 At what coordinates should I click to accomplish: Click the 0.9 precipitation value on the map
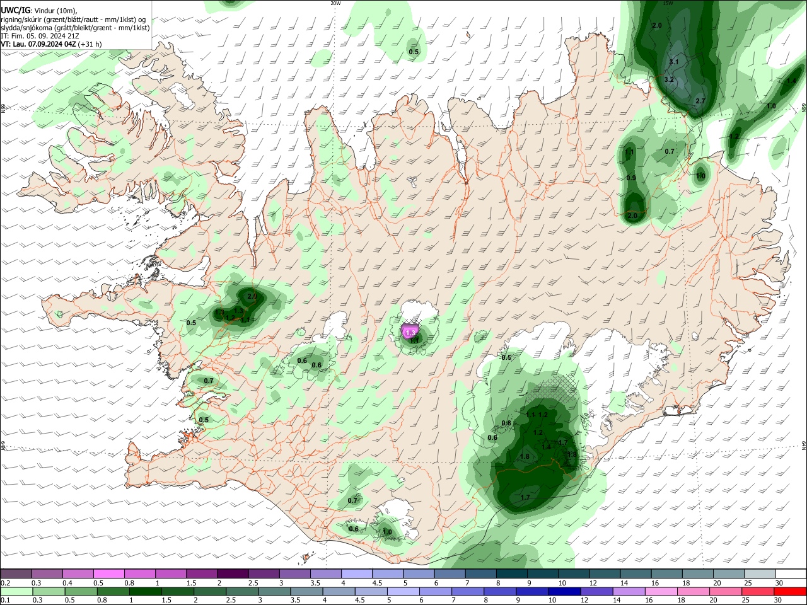pos(631,178)
